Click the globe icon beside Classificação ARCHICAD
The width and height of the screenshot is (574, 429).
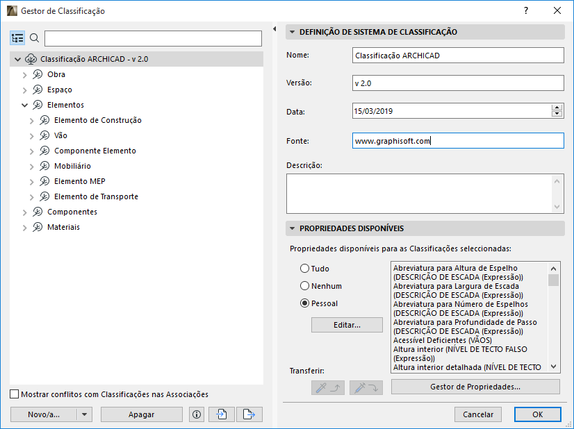[31, 59]
